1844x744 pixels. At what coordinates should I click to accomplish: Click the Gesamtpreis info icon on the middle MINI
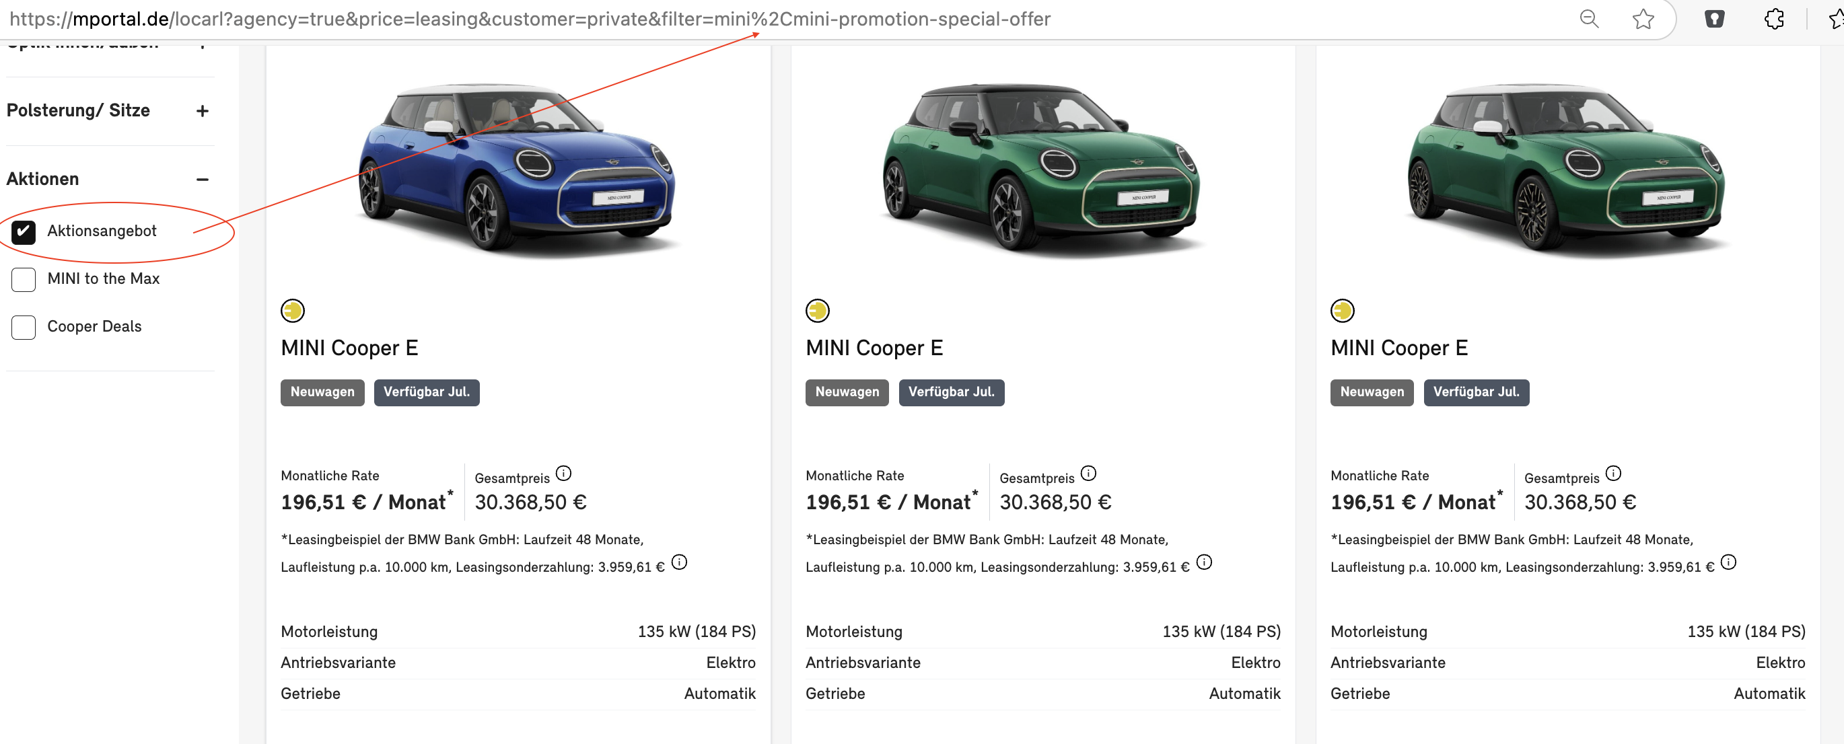[1088, 473]
